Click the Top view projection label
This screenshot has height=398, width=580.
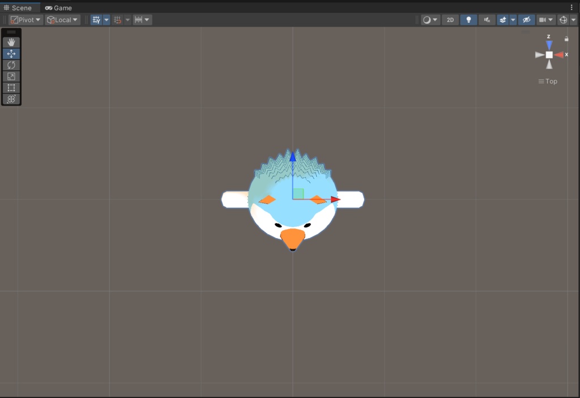(x=548, y=81)
